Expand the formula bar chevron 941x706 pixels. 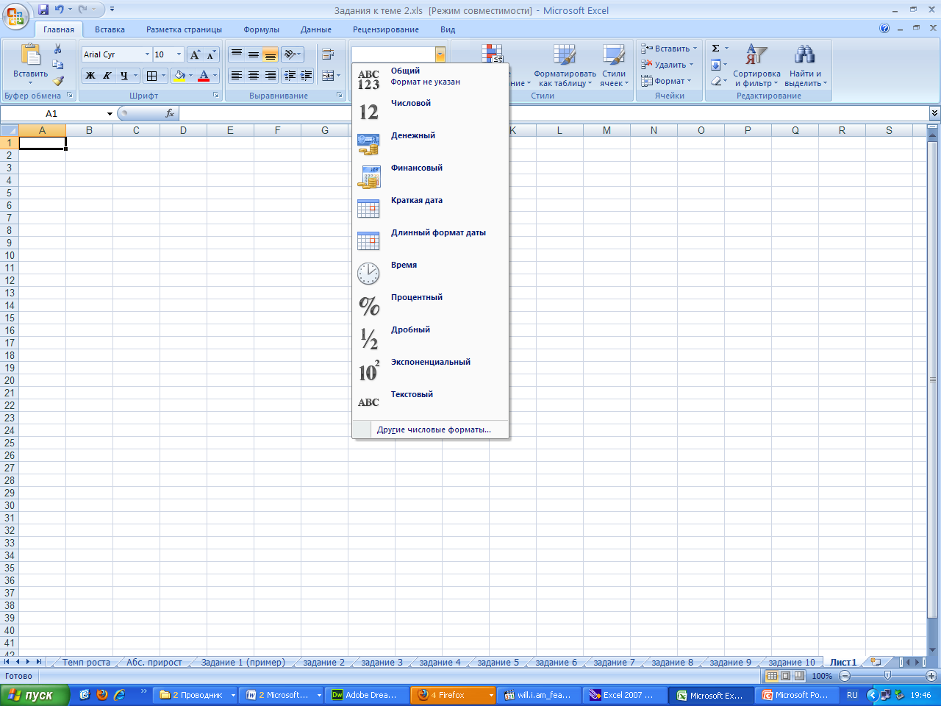[934, 113]
